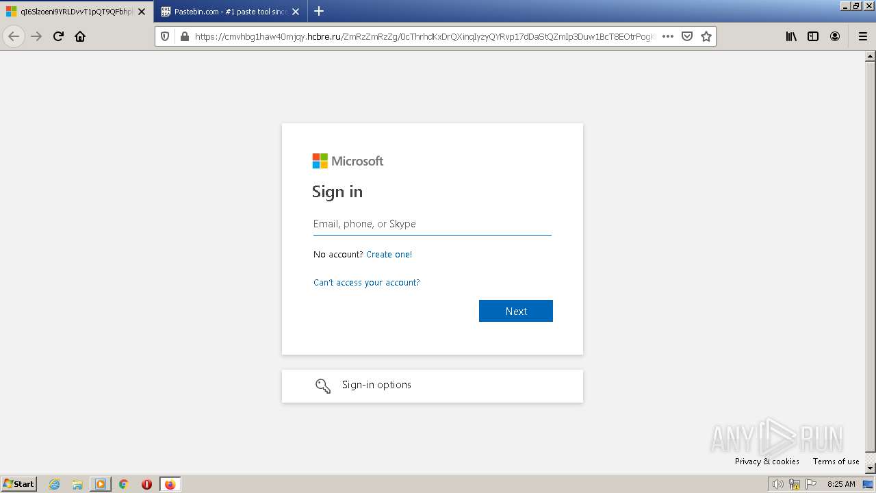Viewport: 876px width, 493px height.
Task: Open the Firefox hamburger menu
Action: 863,36
